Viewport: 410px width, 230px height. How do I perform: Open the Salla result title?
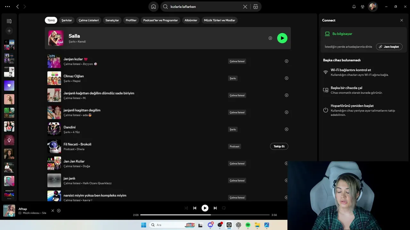point(74,36)
